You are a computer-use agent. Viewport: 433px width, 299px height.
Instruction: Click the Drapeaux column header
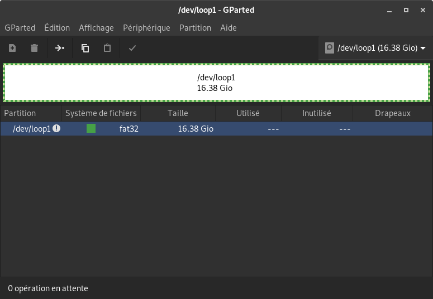pos(392,113)
